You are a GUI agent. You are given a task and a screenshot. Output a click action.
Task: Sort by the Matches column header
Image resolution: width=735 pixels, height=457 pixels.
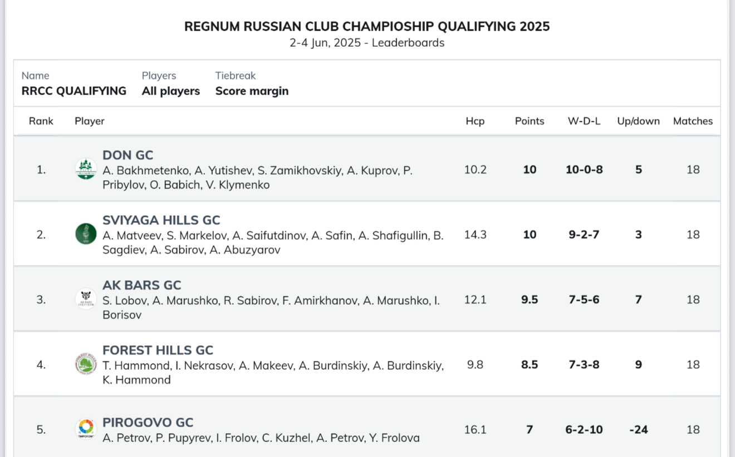pyautogui.click(x=693, y=121)
